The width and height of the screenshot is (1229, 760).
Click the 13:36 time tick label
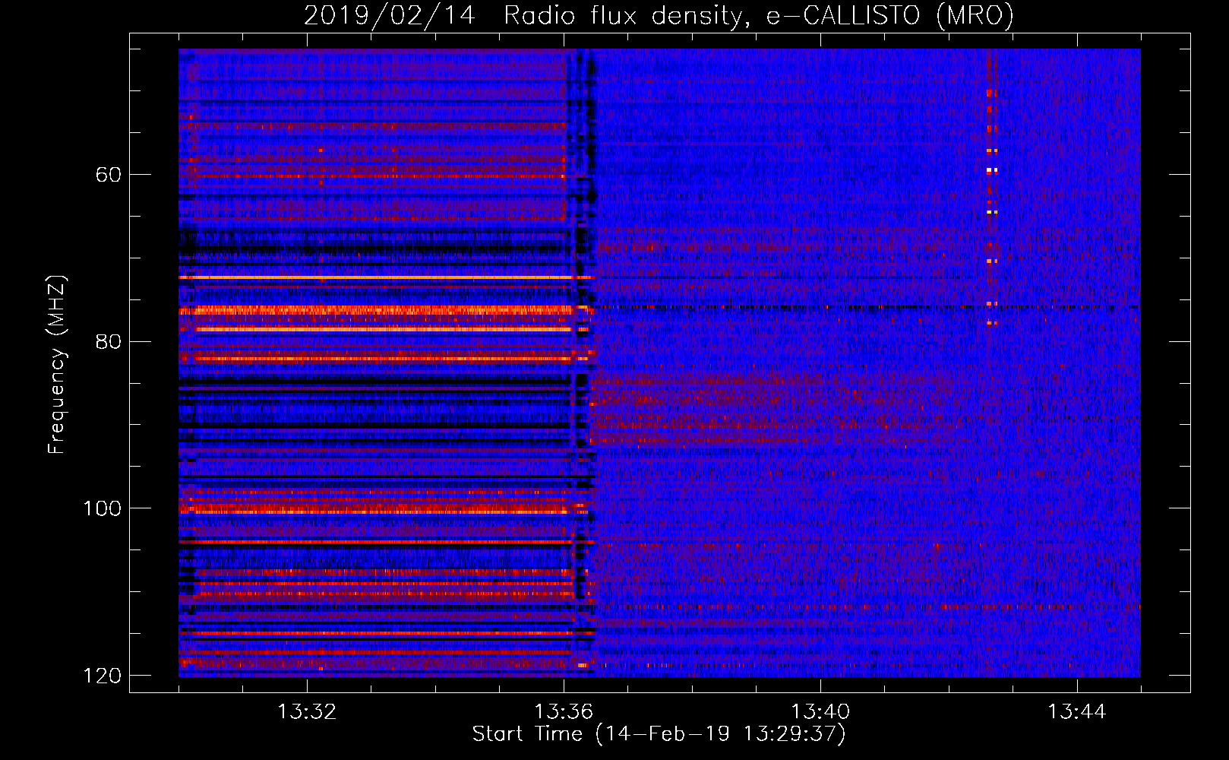[564, 712]
